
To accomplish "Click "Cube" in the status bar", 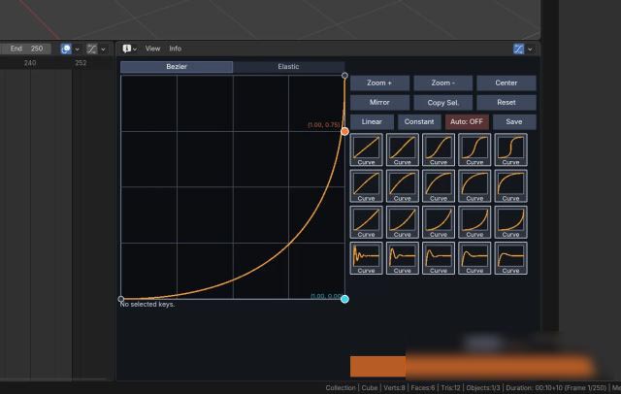I will 369,387.
